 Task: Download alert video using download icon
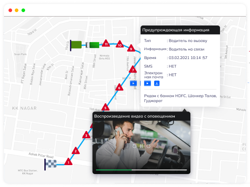157,83
